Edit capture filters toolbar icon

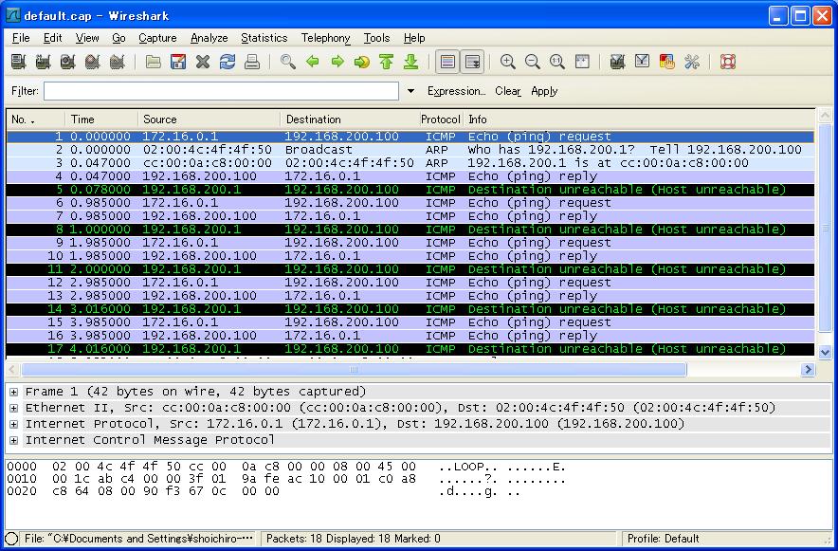tap(617, 62)
